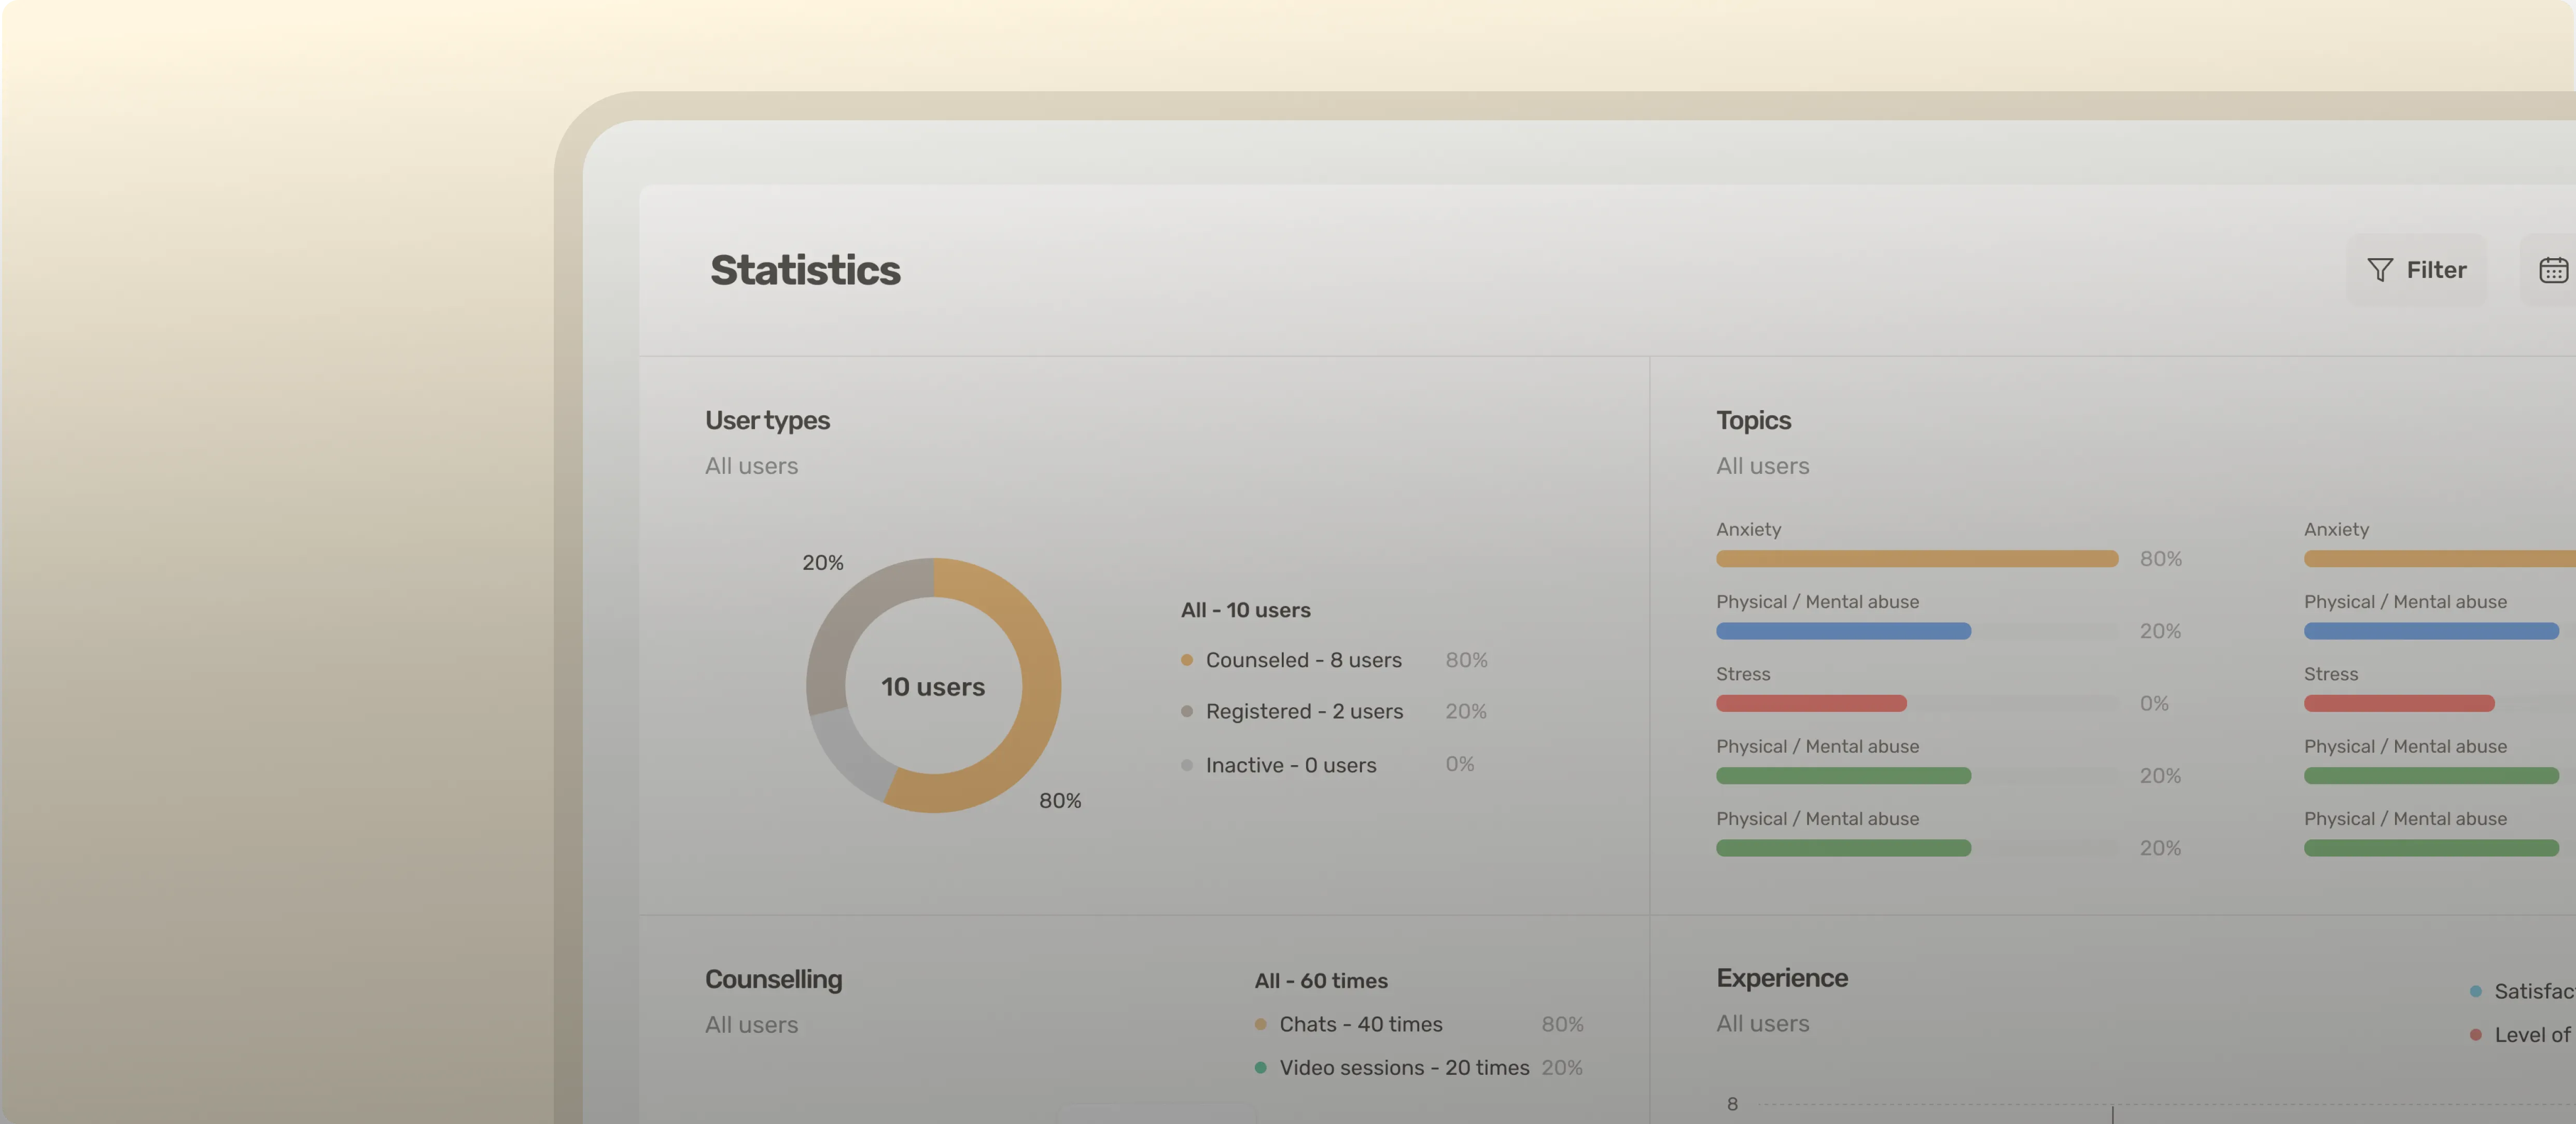Click the '8' axis label in Experience chart
The width and height of the screenshot is (2576, 1124).
point(1732,1104)
